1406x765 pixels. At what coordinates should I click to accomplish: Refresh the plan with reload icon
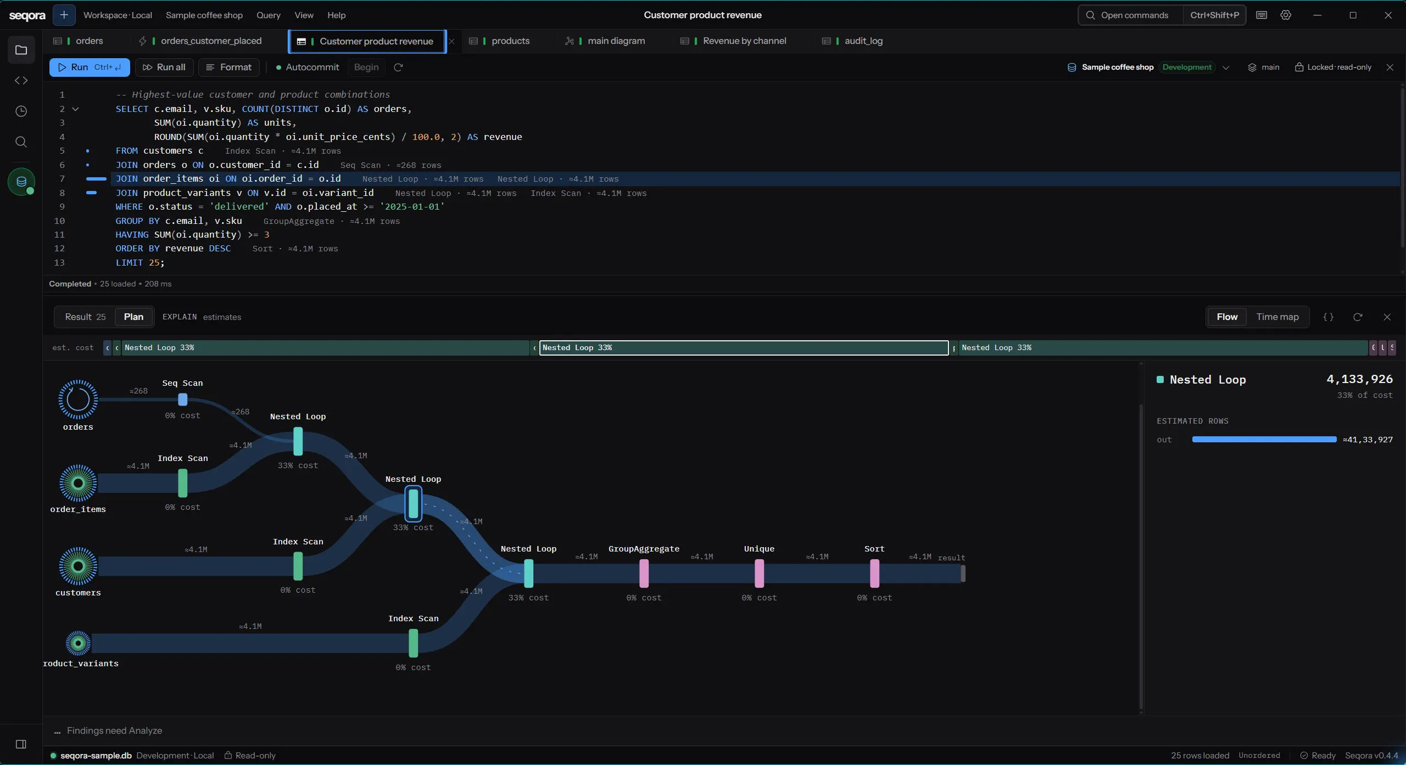[1358, 317]
